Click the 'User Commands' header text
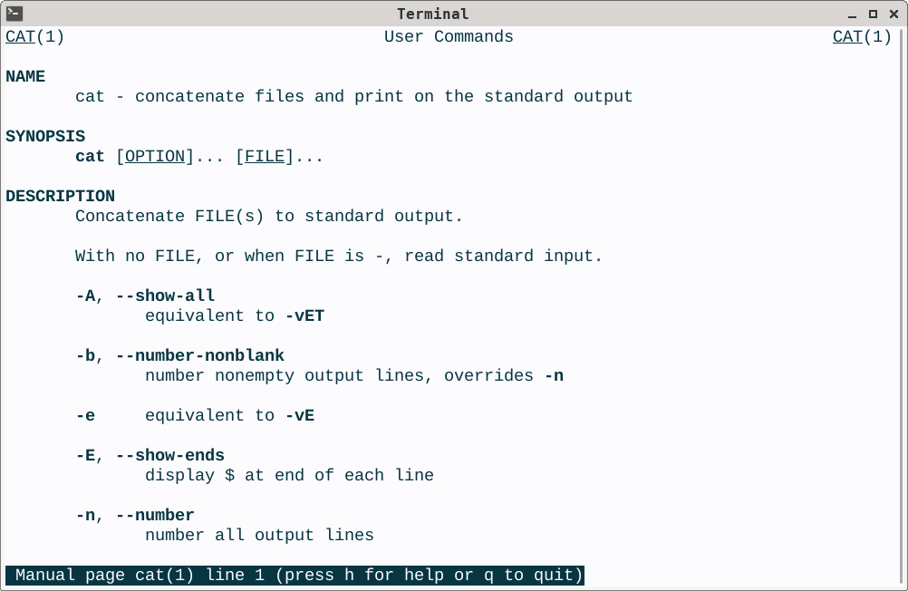This screenshot has height=591, width=908. (x=449, y=36)
